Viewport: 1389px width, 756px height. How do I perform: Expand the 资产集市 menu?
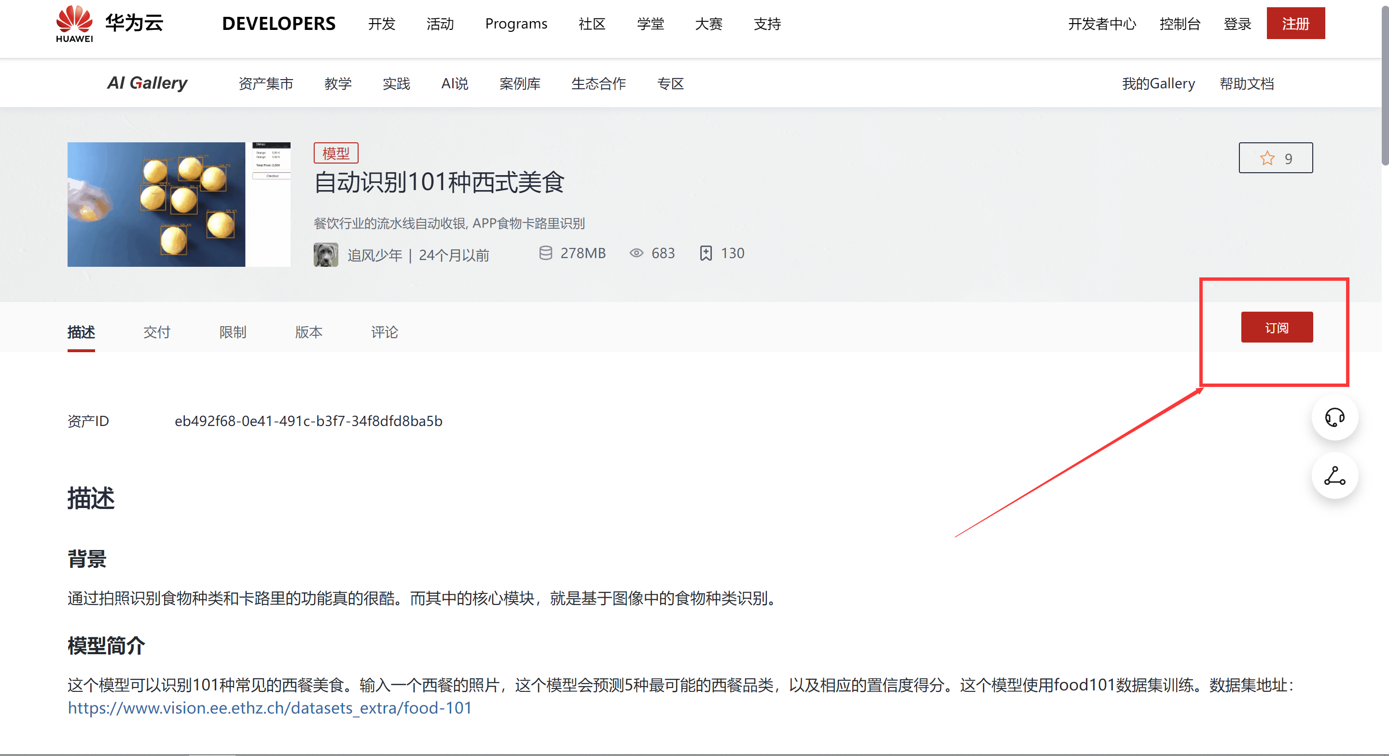pos(265,83)
